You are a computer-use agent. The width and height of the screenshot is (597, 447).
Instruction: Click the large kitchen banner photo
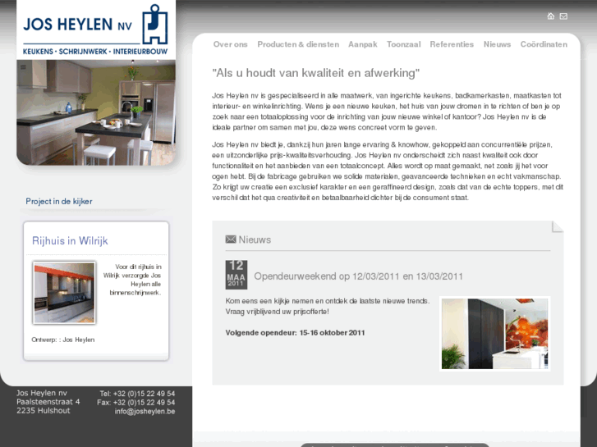coord(96,112)
